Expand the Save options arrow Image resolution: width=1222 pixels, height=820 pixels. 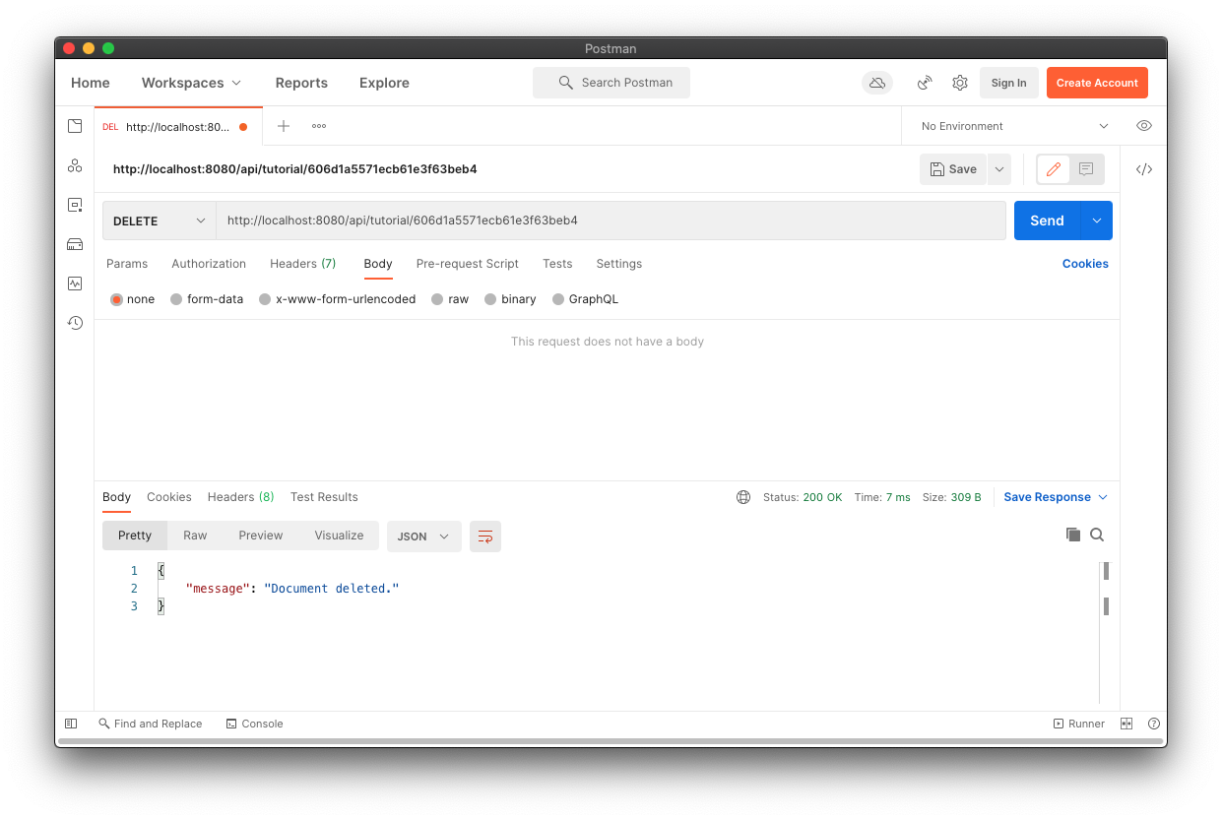click(999, 169)
